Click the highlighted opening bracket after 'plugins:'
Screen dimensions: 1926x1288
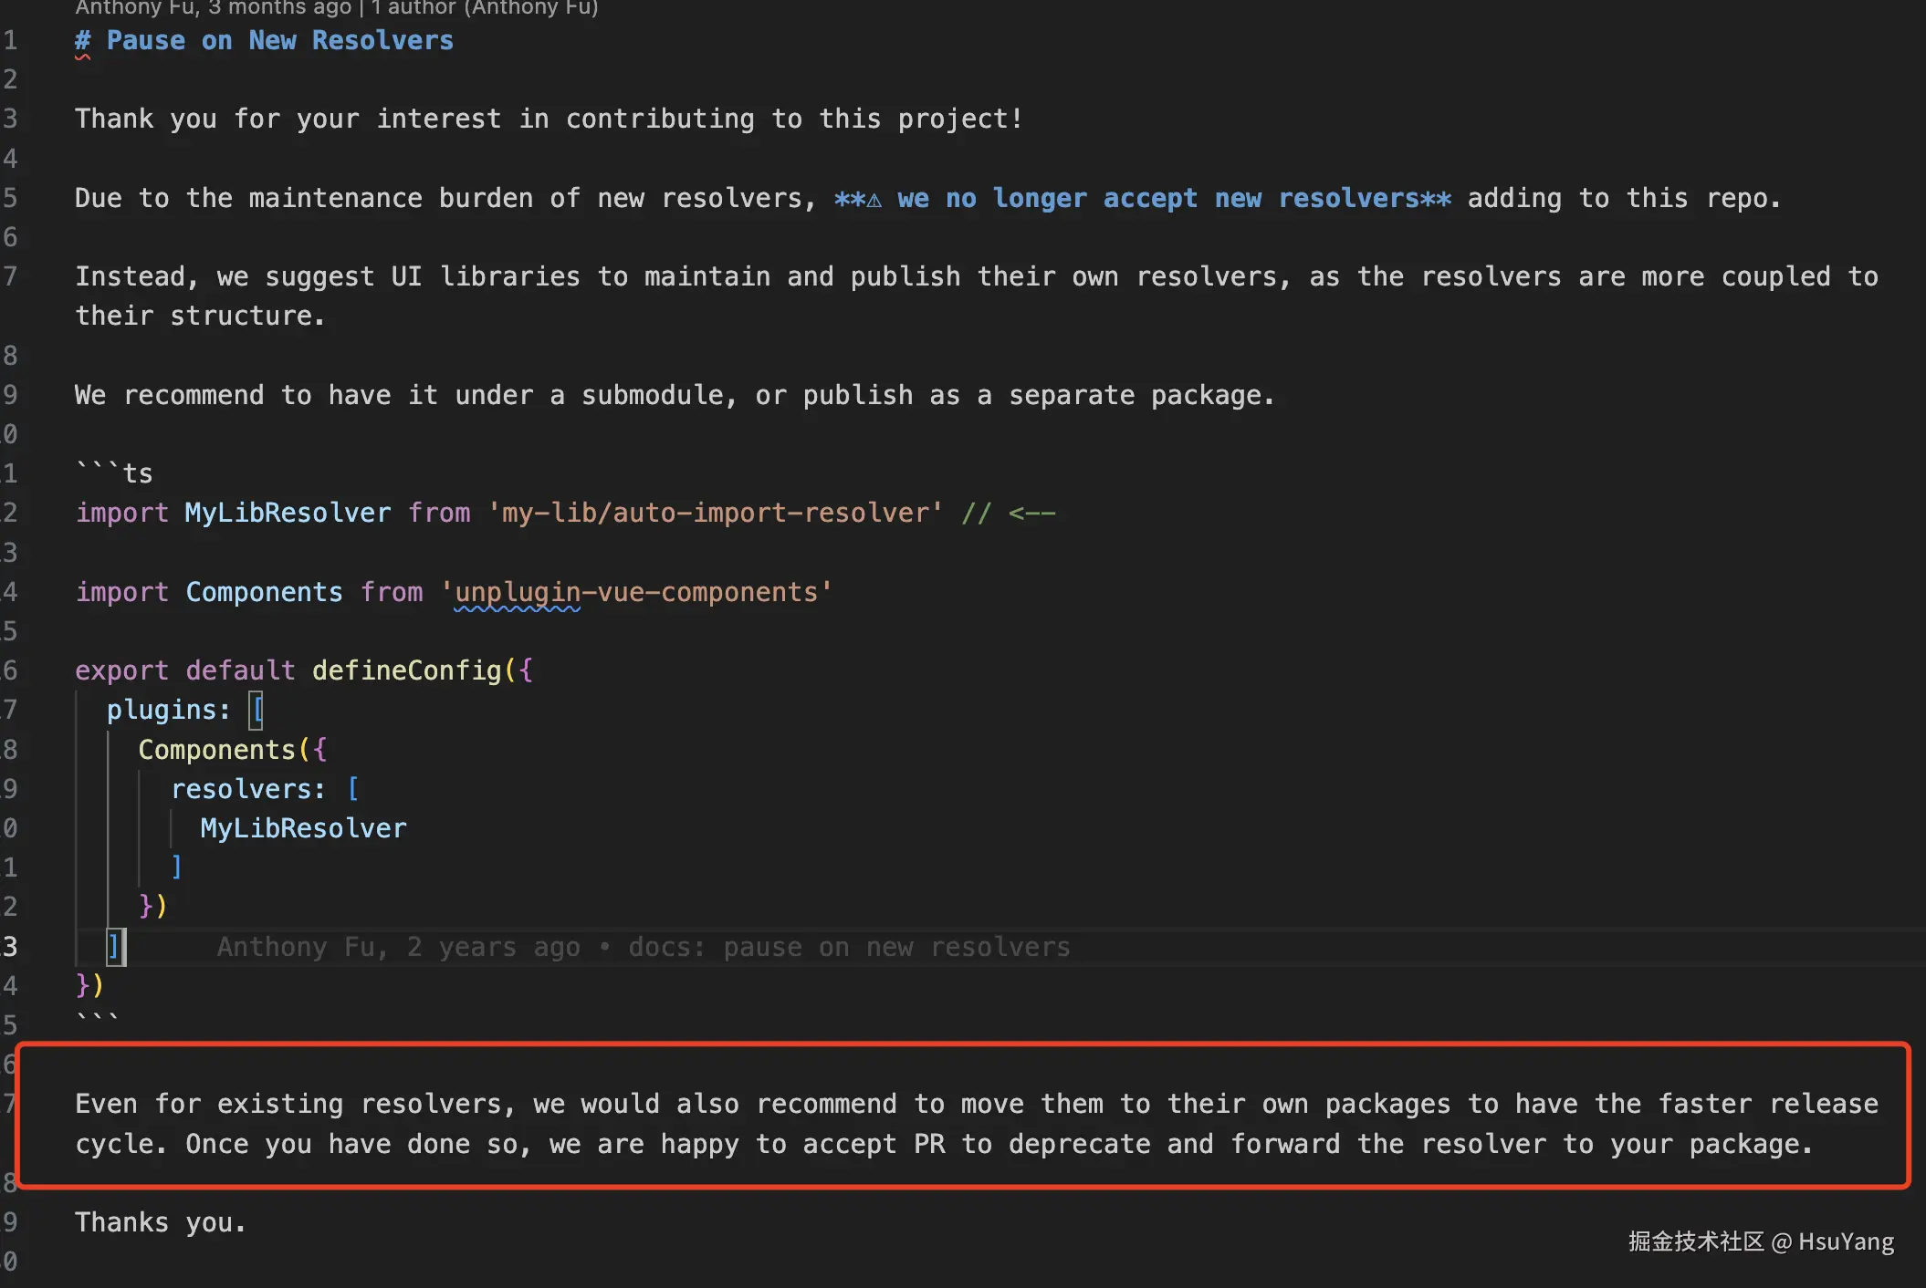[x=256, y=710]
